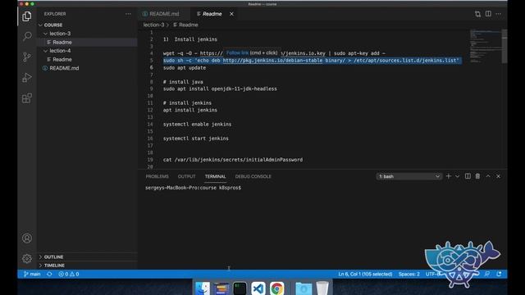Click the compare changes editor icon

pos(477,14)
